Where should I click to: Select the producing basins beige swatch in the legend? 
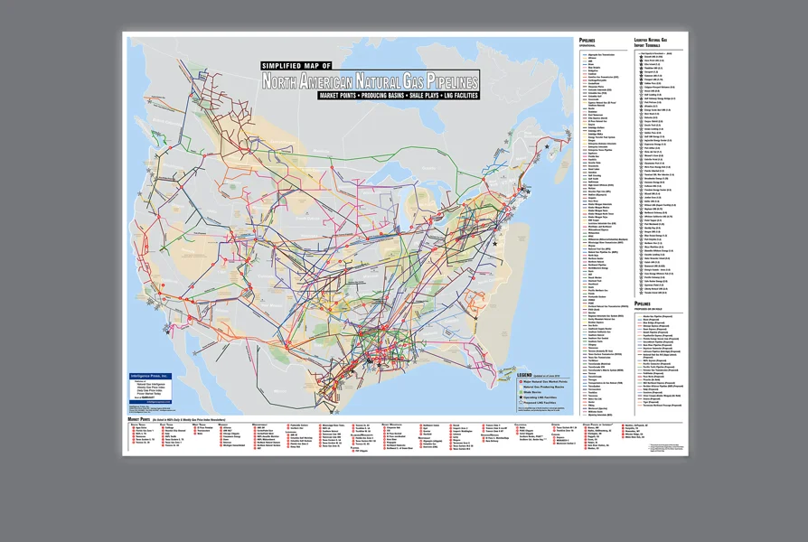point(521,387)
